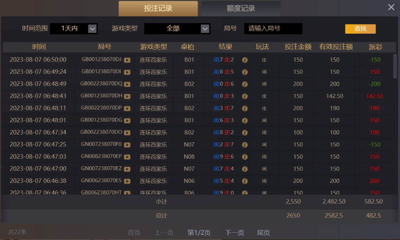
Task: Click the 时间 column header
Action: coord(39,47)
